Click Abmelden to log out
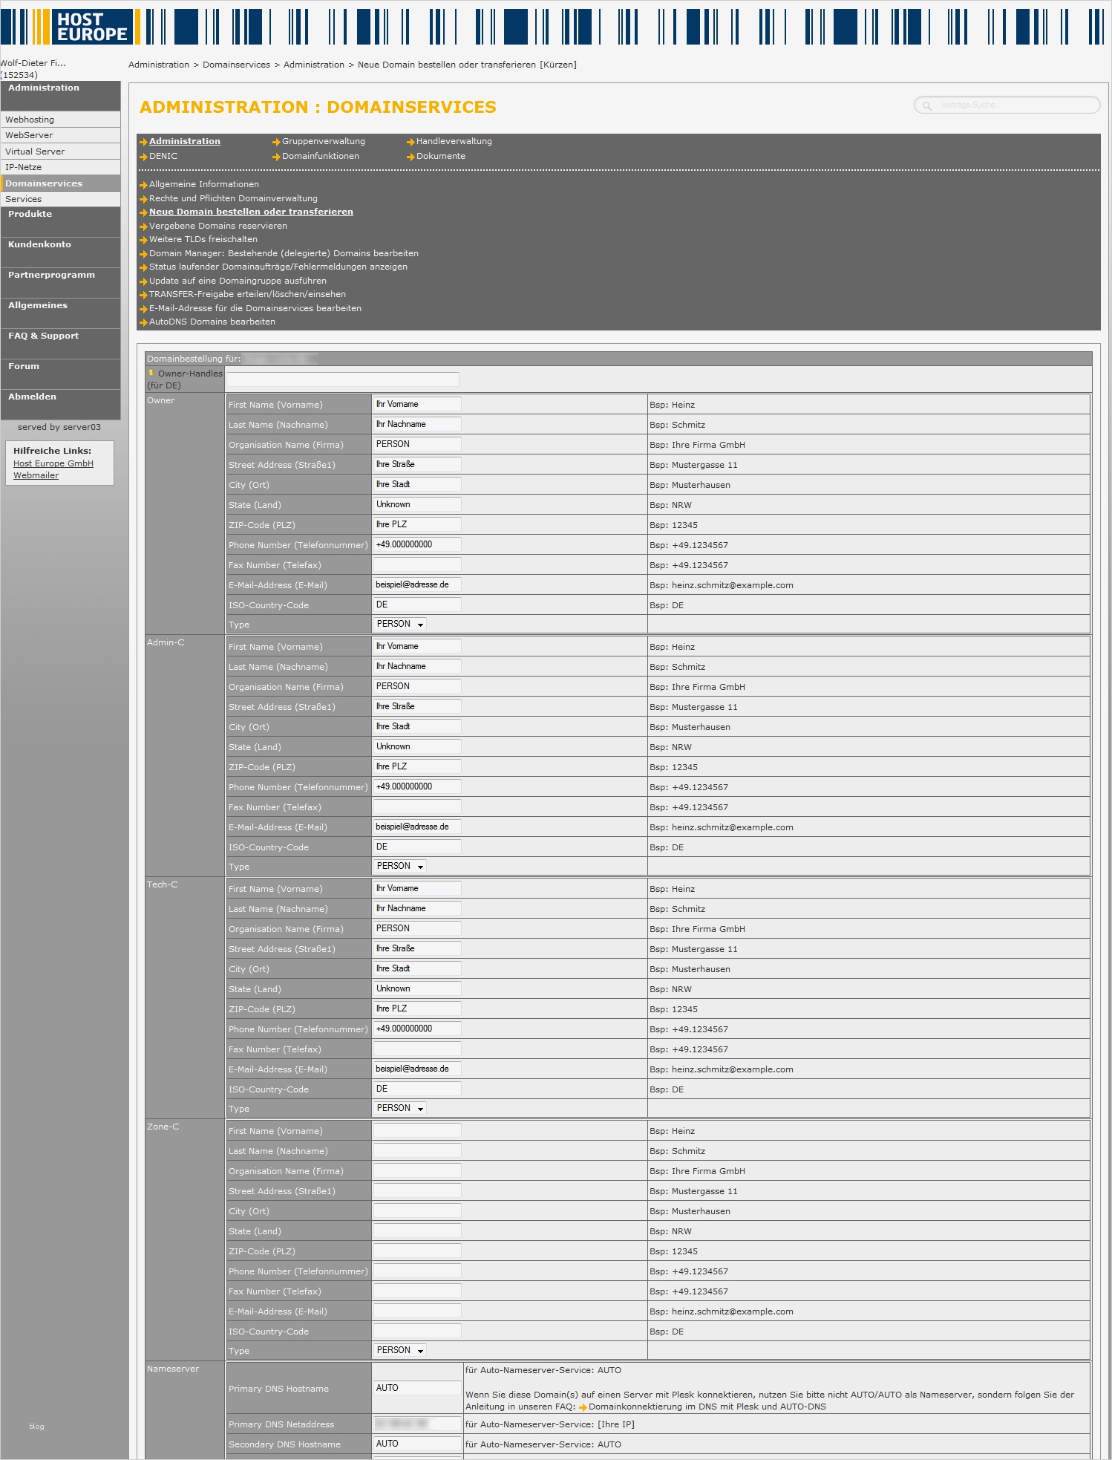 [60, 404]
